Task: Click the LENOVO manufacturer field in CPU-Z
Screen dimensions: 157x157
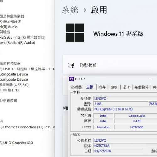Action: [x=125, y=99]
